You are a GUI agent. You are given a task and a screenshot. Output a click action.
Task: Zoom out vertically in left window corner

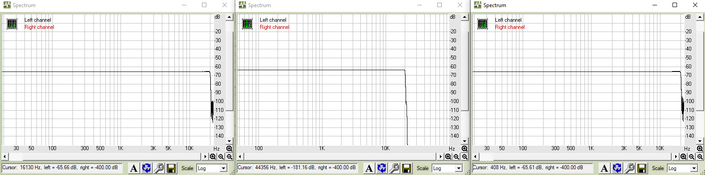[230, 157]
